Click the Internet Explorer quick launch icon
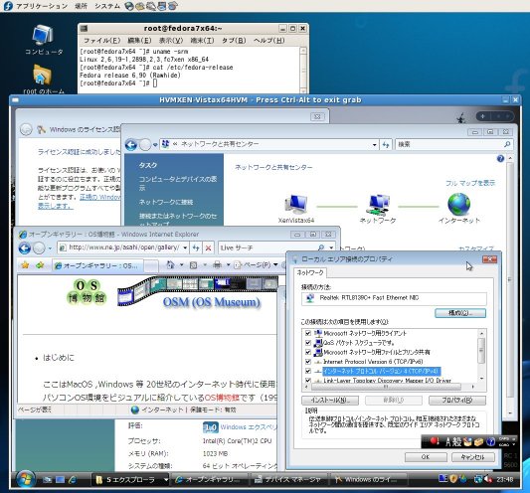 pyautogui.click(x=73, y=479)
